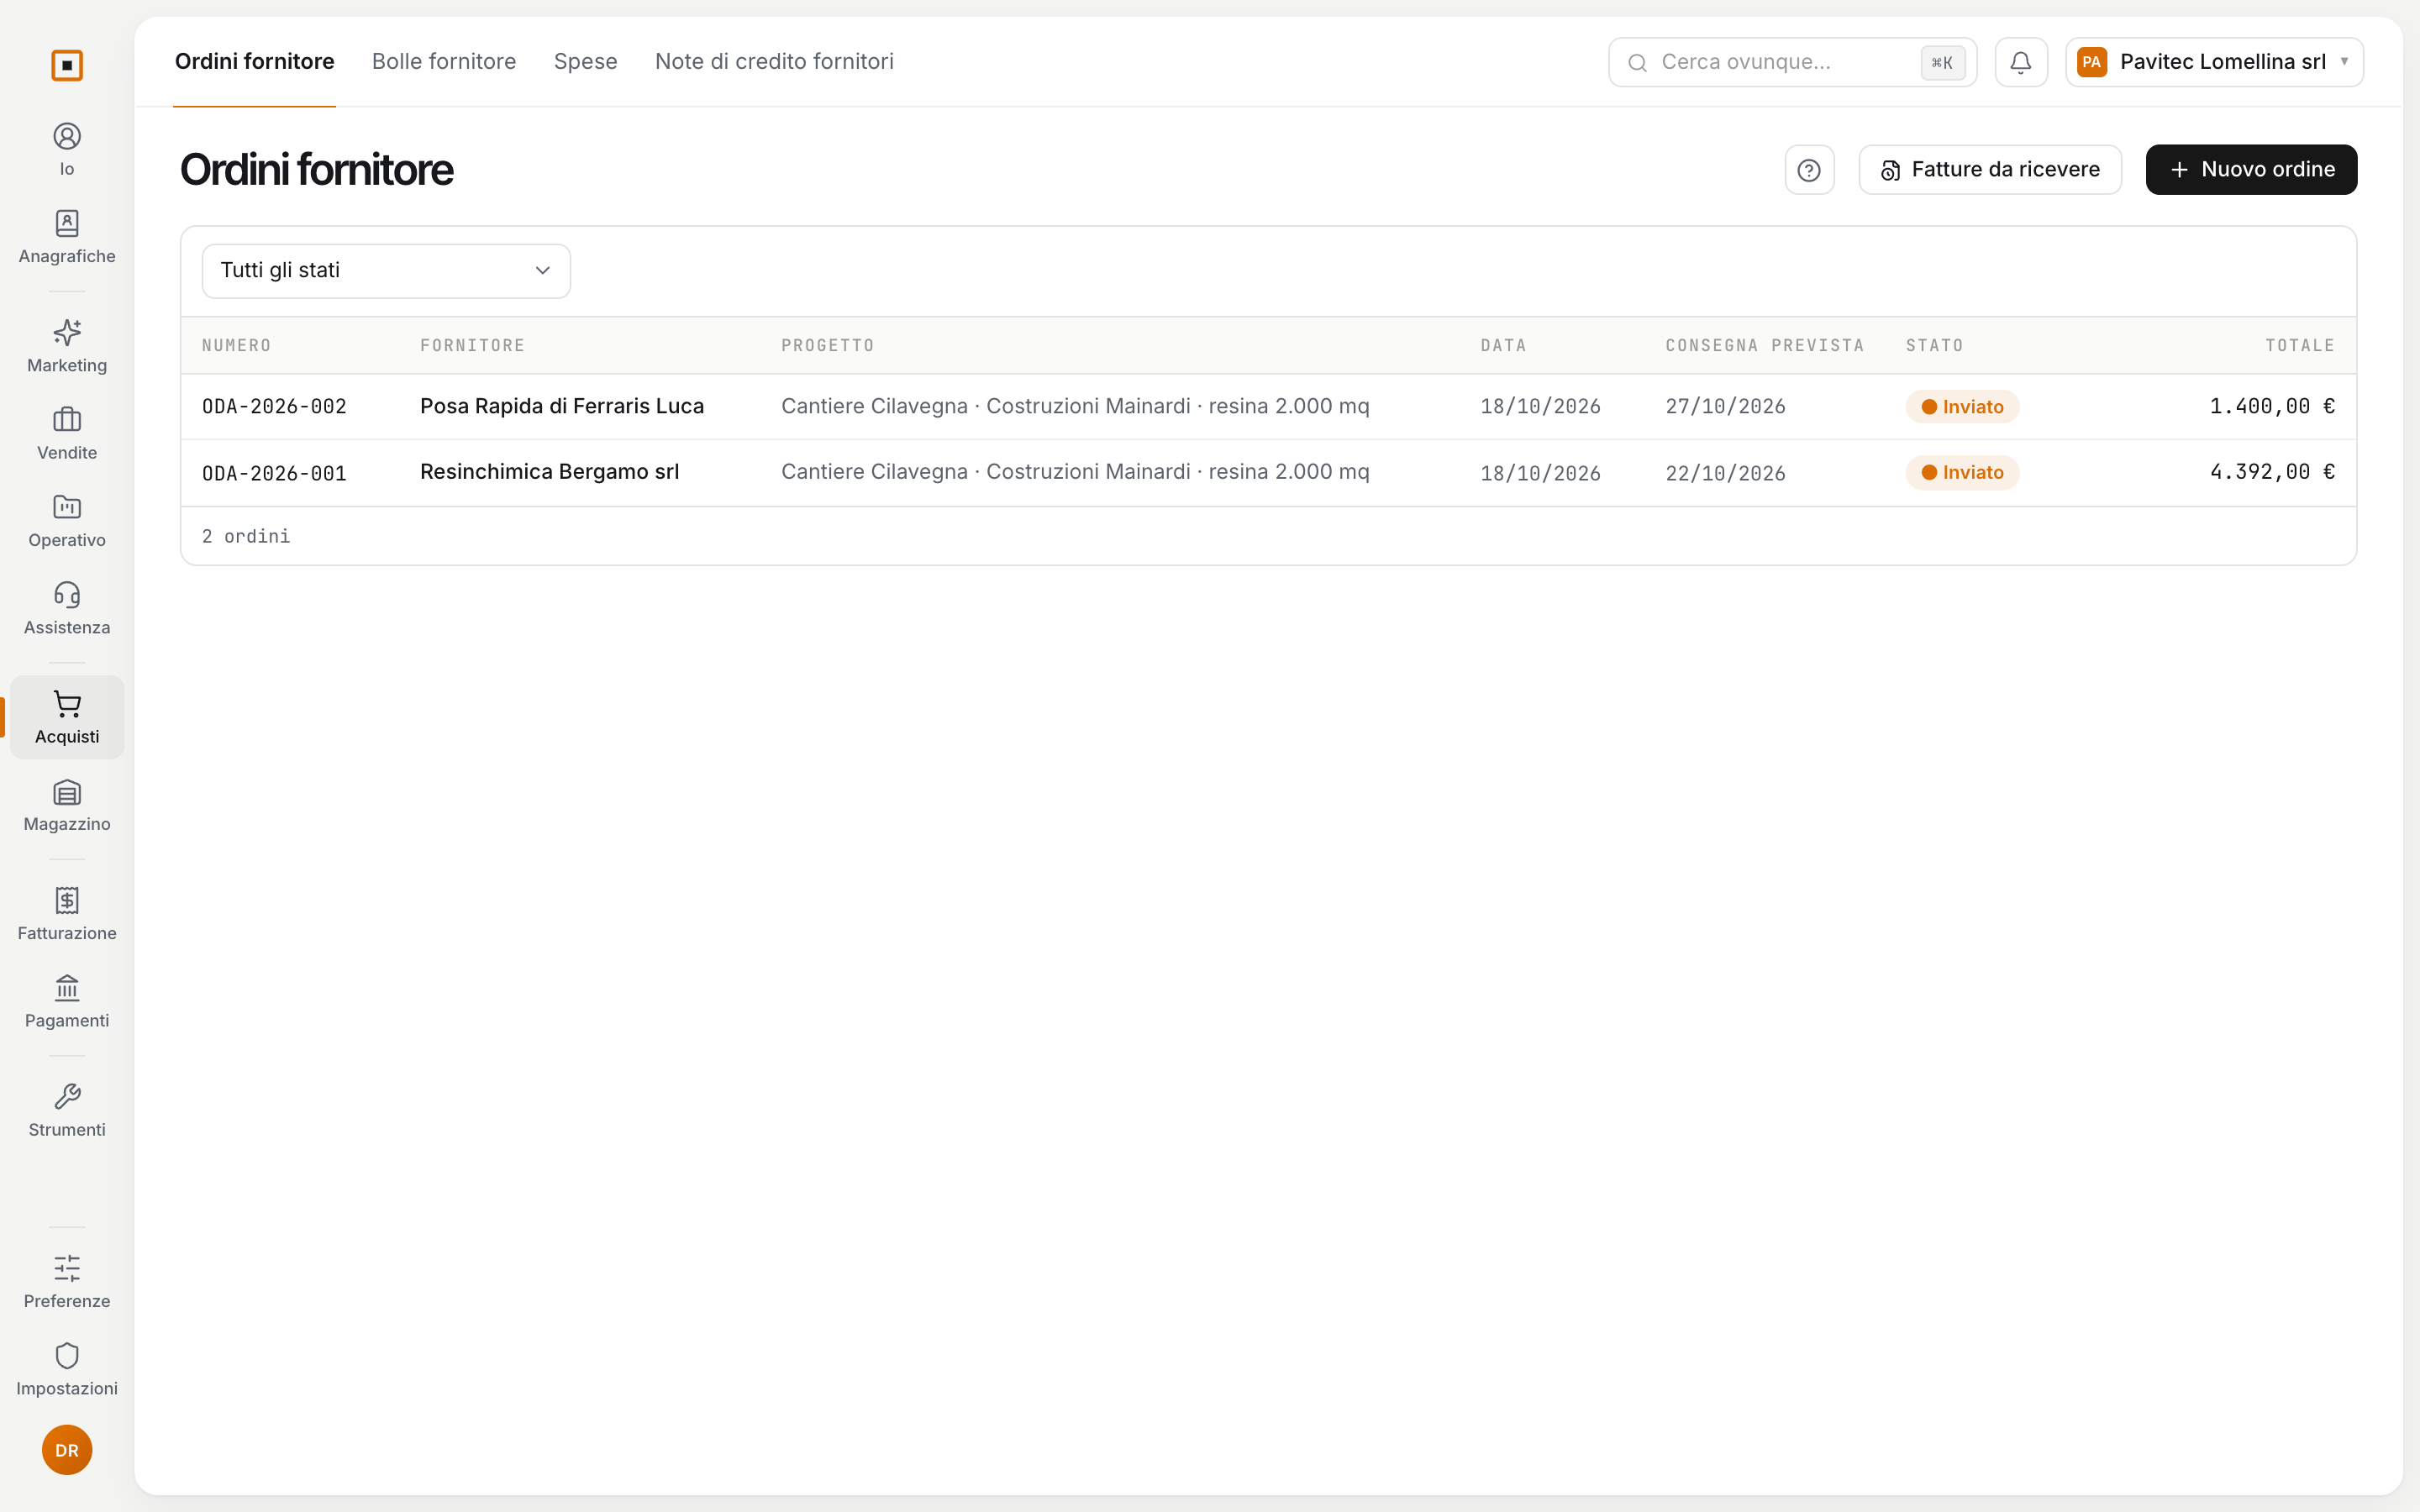2420x1512 pixels.
Task: Open Preferenze in the sidebar
Action: point(67,1282)
